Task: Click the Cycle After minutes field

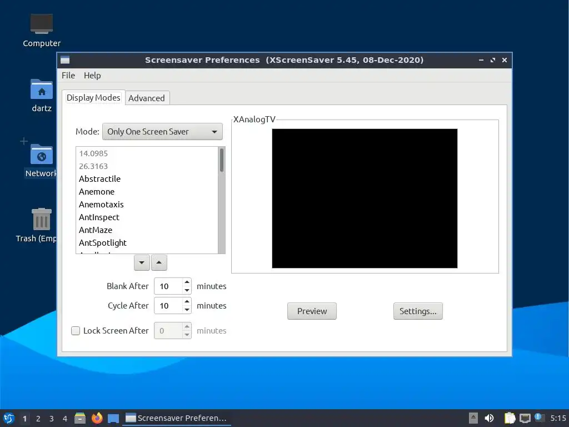Action: click(x=168, y=306)
